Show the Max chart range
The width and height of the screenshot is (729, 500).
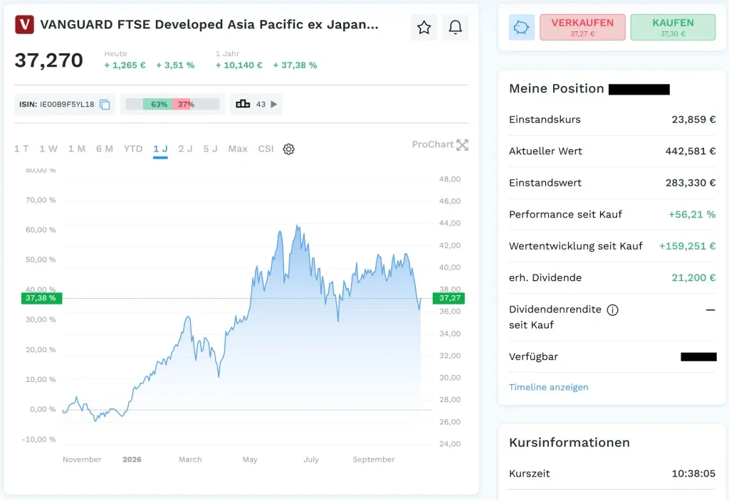click(x=238, y=149)
